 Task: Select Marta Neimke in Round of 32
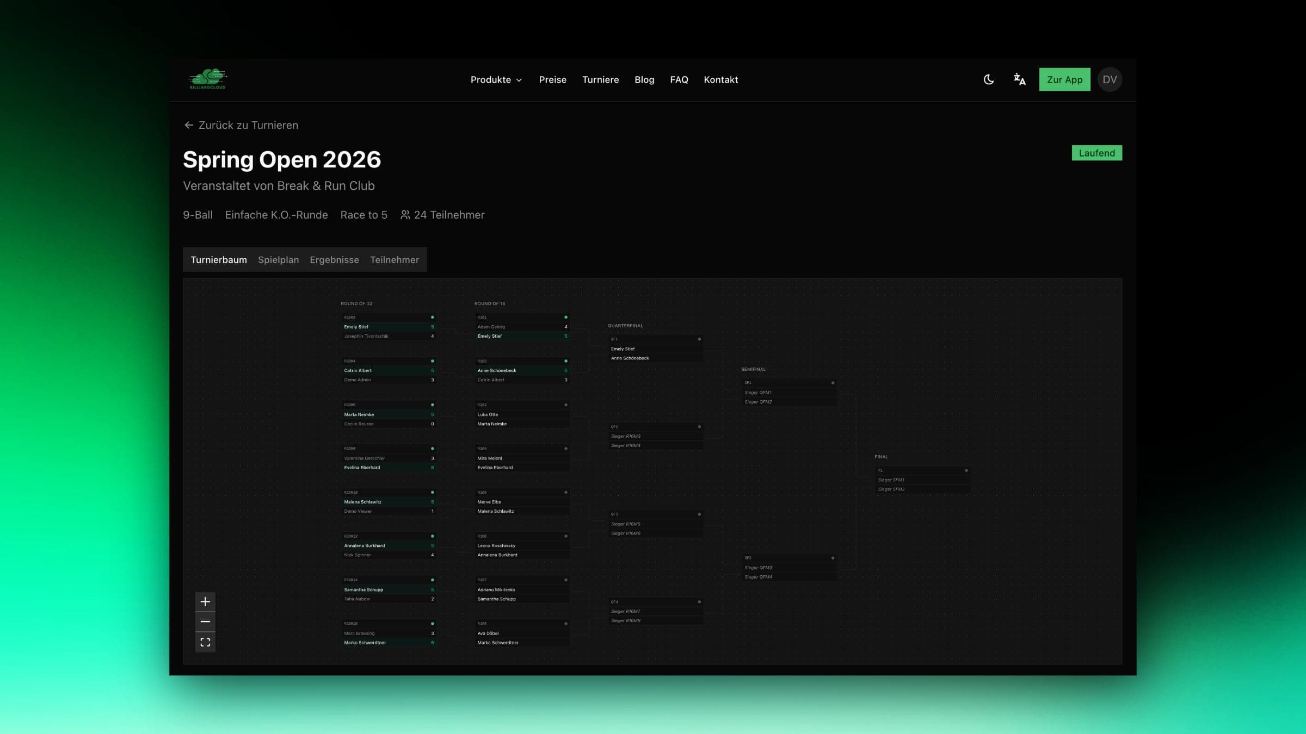click(x=389, y=414)
